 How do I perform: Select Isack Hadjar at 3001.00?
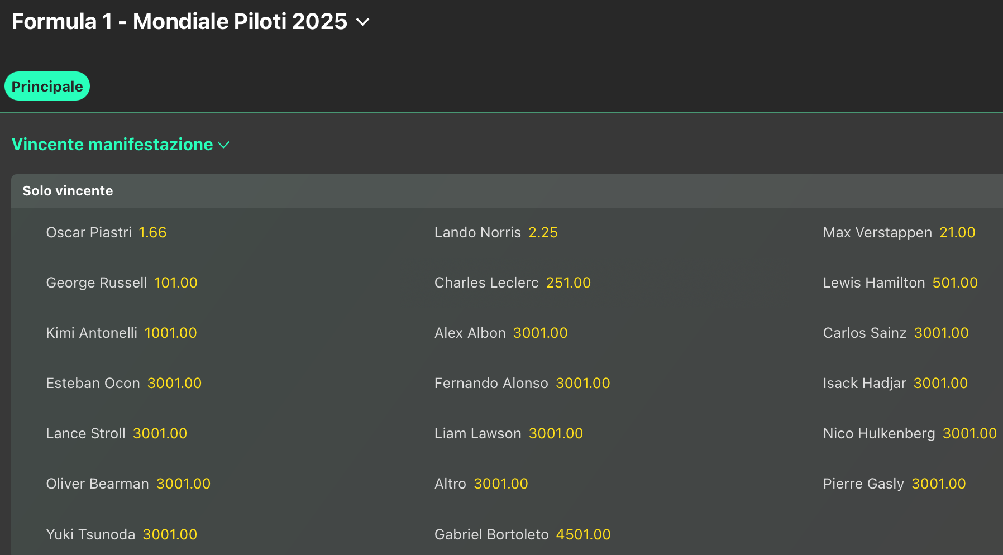tap(940, 384)
